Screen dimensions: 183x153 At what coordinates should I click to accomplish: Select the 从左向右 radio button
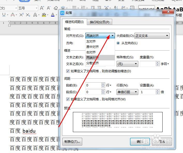(x=118, y=43)
